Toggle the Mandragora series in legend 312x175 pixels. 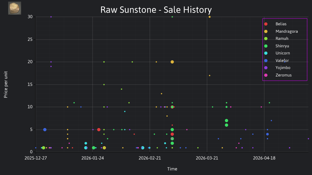point(281,31)
